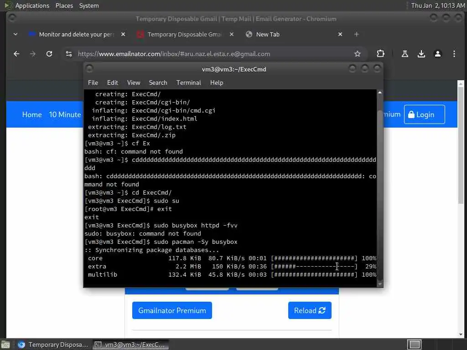Switch to 'Monitor and delete your per' tab
Viewport: 467px width, 350px height.
77,34
